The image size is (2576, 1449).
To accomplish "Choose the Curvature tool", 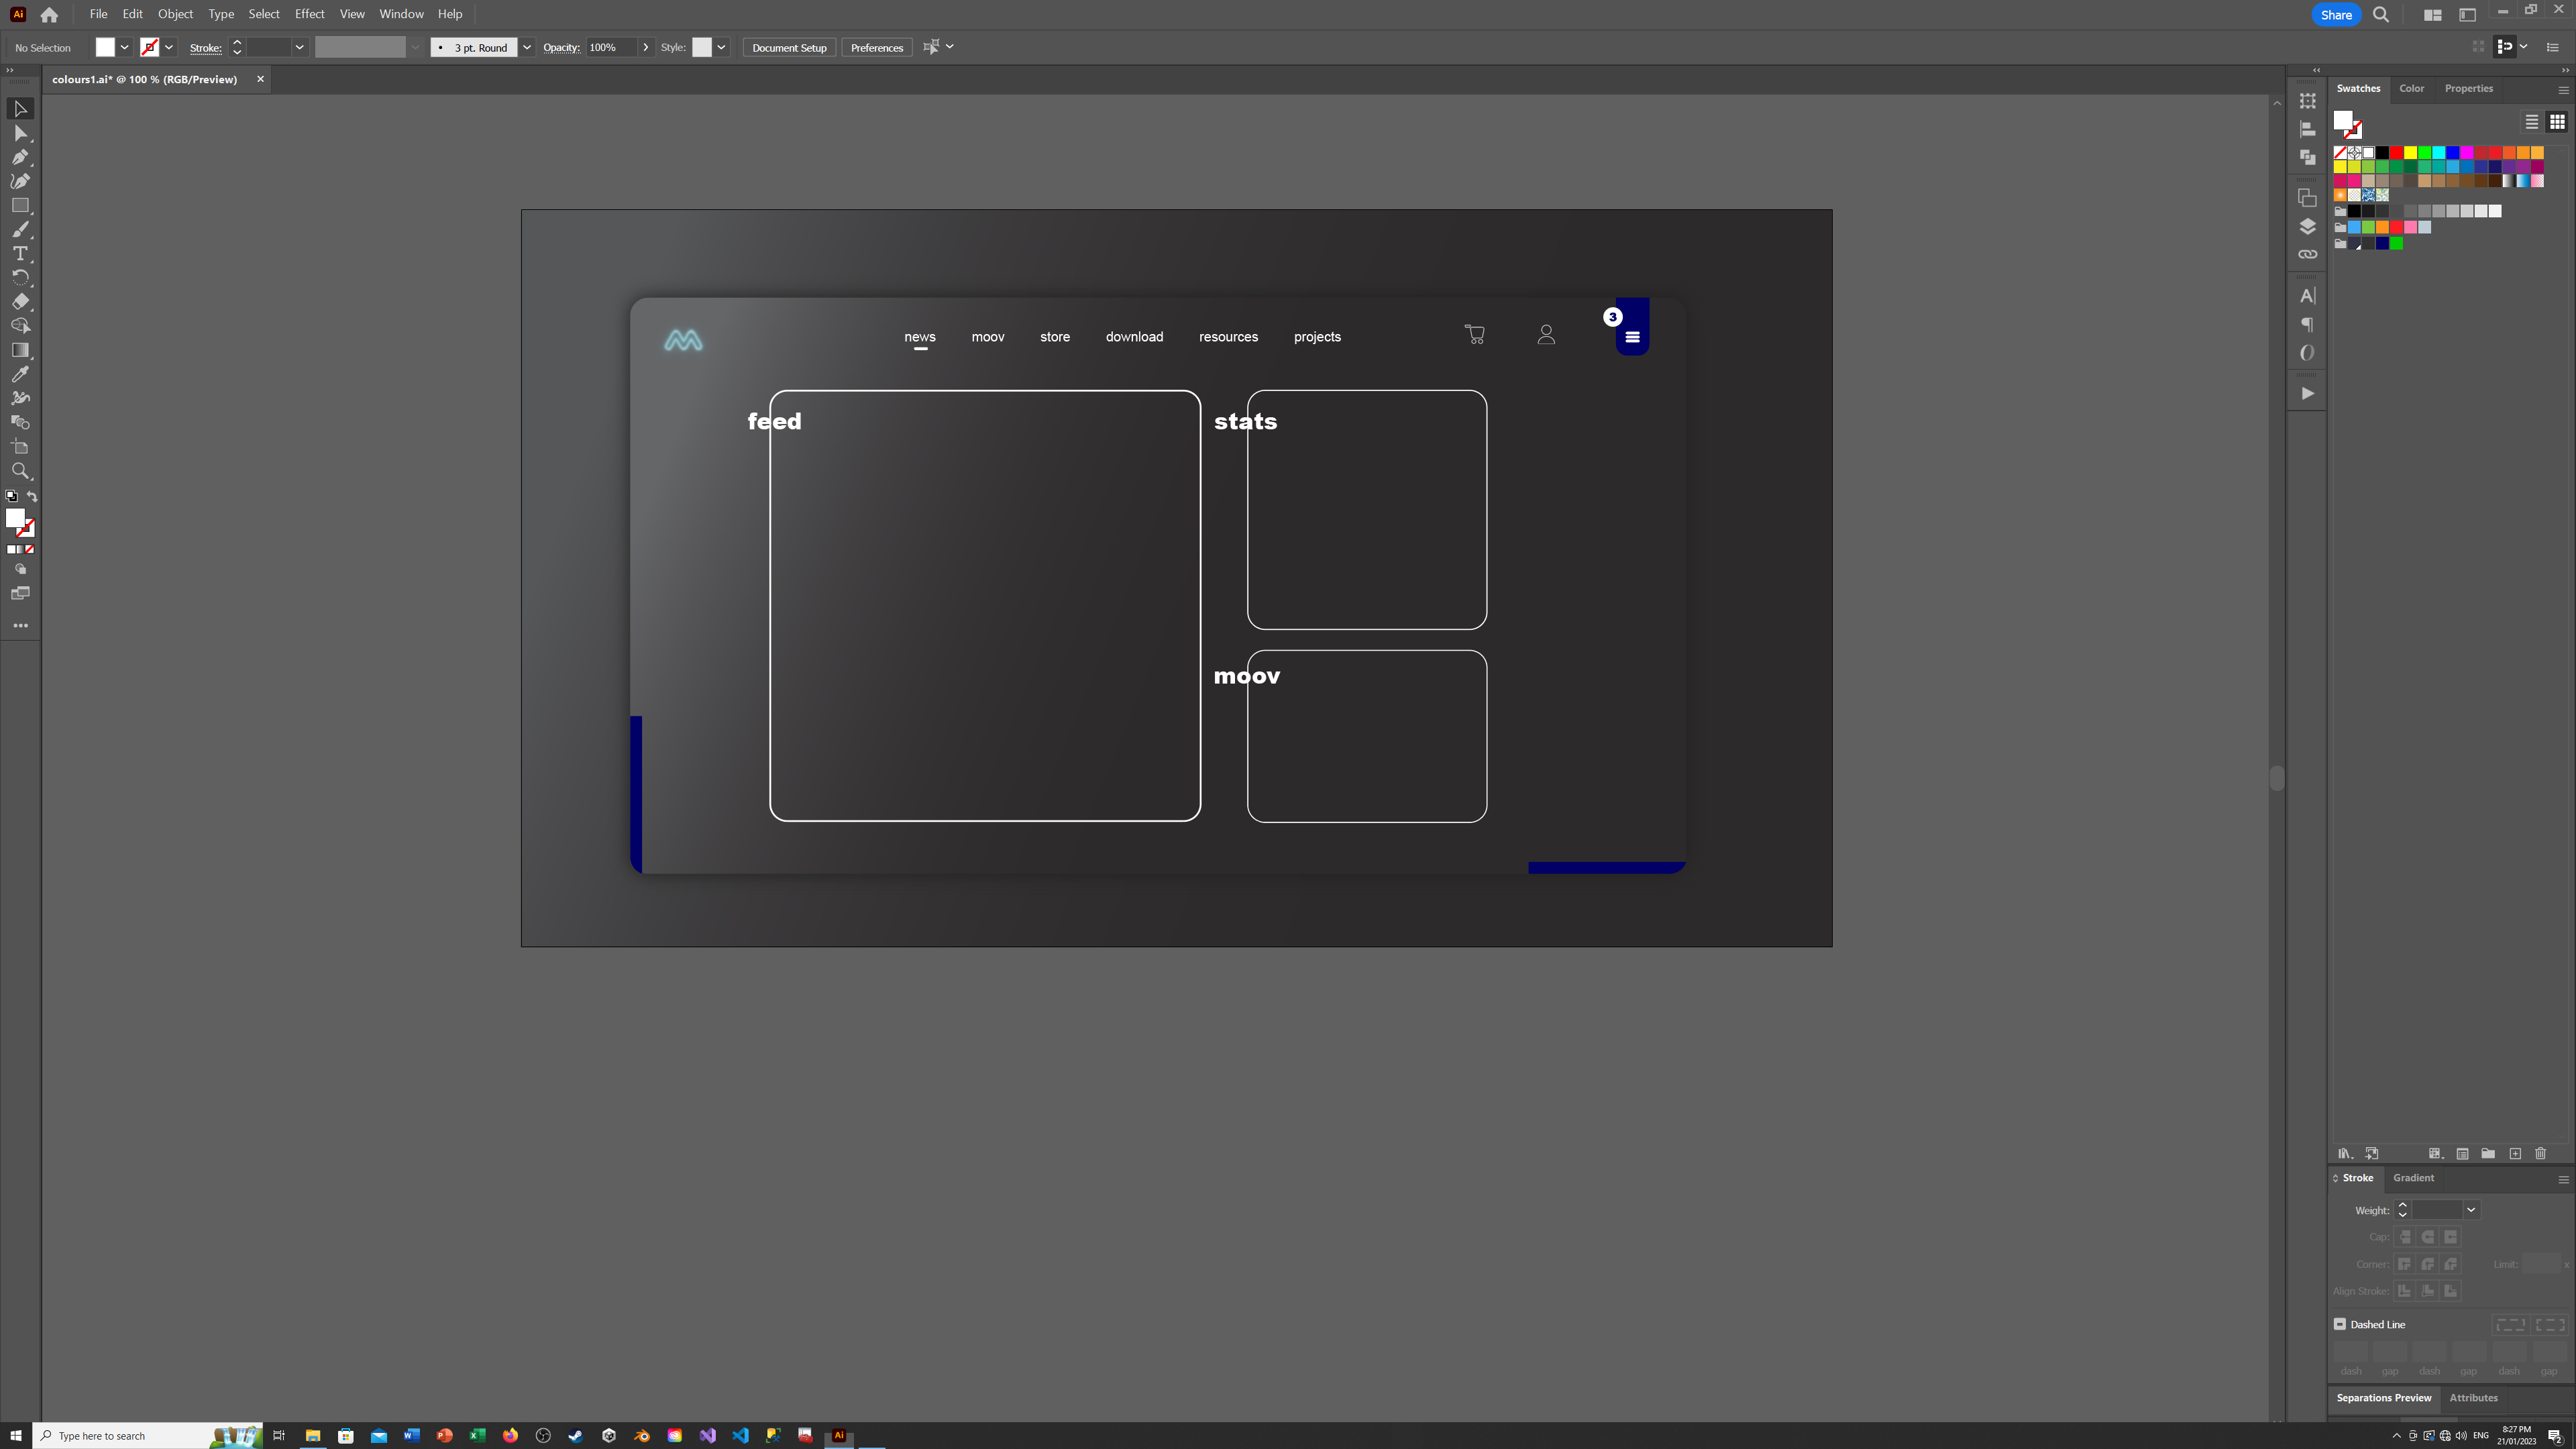I will pyautogui.click(x=20, y=181).
